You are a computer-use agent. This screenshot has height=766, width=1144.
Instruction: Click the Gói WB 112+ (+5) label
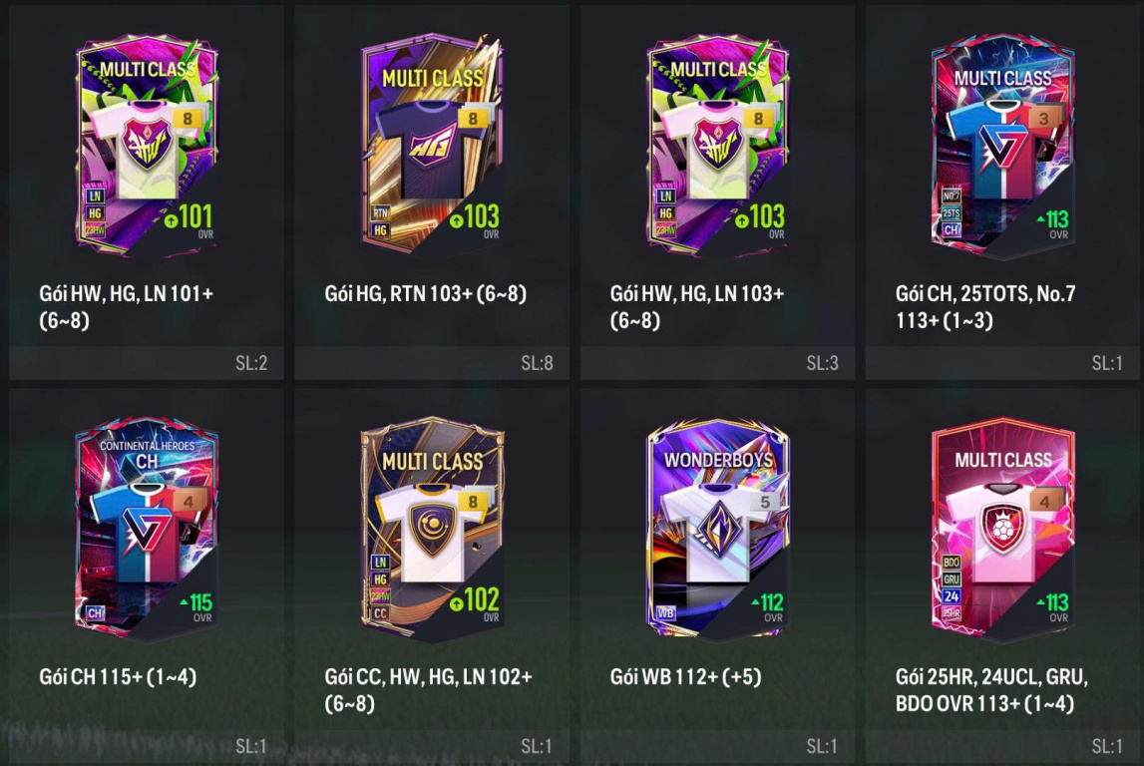[685, 677]
